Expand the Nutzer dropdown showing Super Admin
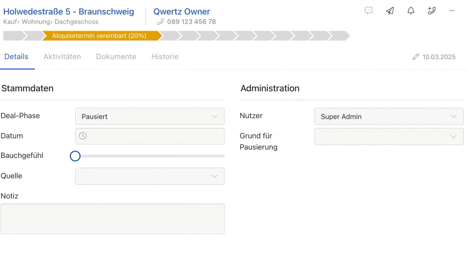The width and height of the screenshot is (467, 267). coord(389,116)
